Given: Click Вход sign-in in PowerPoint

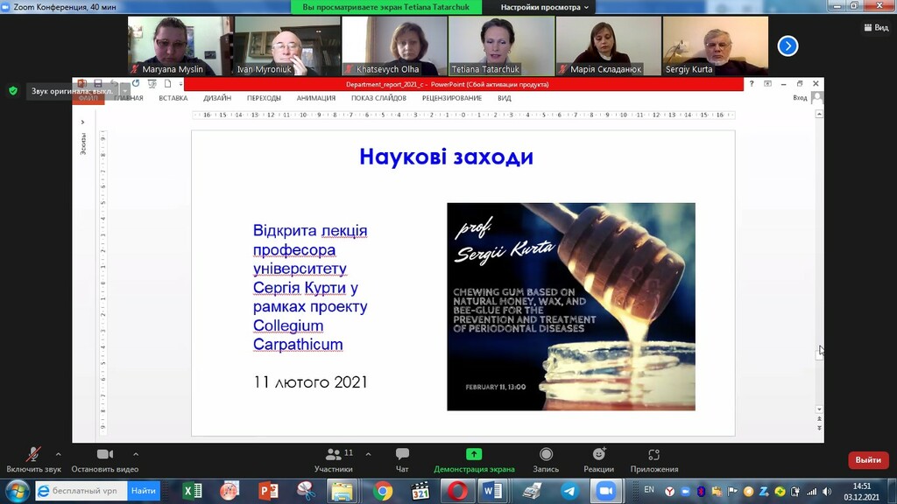Looking at the screenshot, I should [x=800, y=98].
